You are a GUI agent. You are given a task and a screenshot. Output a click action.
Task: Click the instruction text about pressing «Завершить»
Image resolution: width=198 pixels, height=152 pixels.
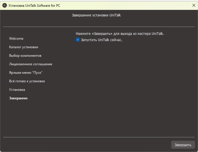[x=120, y=34]
